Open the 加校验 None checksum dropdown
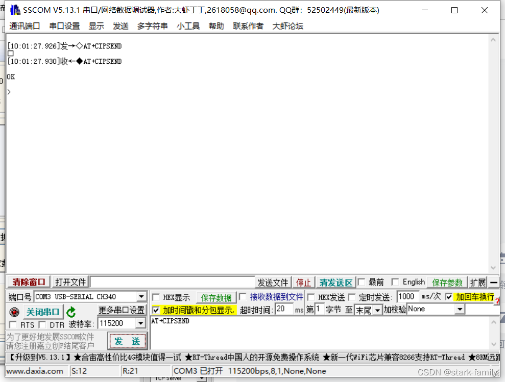 coord(459,310)
